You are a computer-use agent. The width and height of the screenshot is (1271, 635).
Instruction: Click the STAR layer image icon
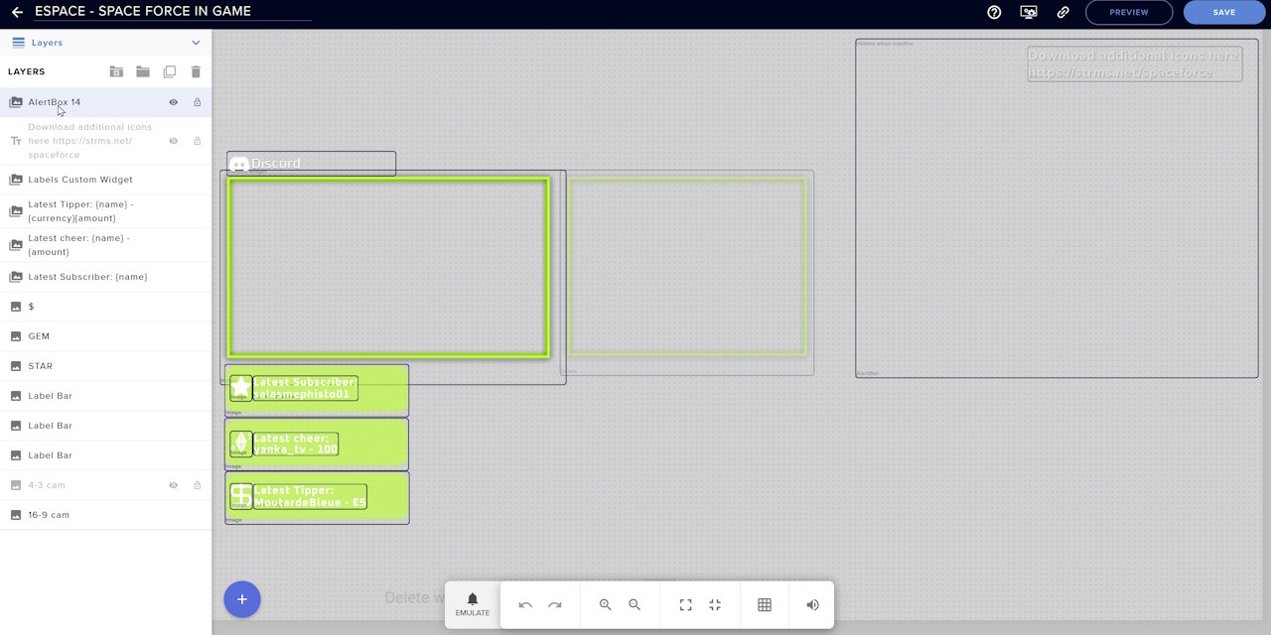click(16, 366)
